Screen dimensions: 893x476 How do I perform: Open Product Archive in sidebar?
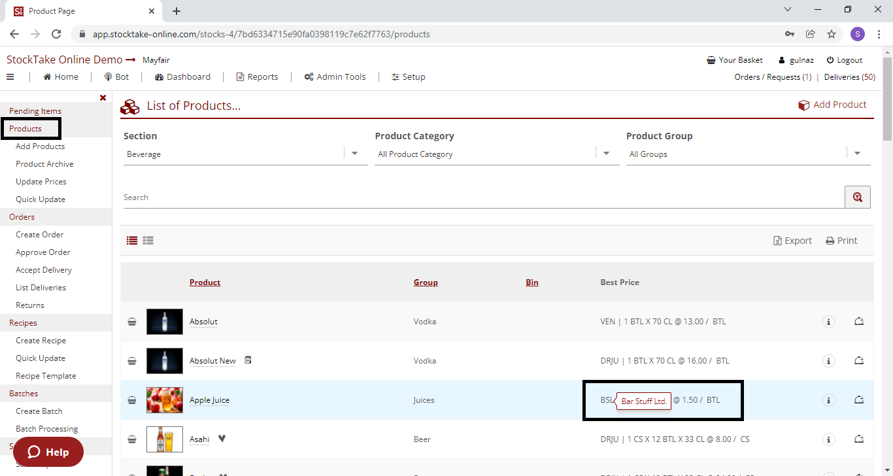(44, 164)
